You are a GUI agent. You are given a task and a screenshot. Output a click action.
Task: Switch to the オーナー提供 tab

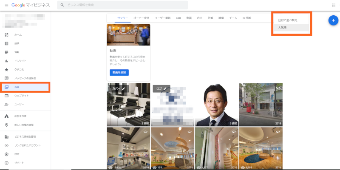point(141,18)
